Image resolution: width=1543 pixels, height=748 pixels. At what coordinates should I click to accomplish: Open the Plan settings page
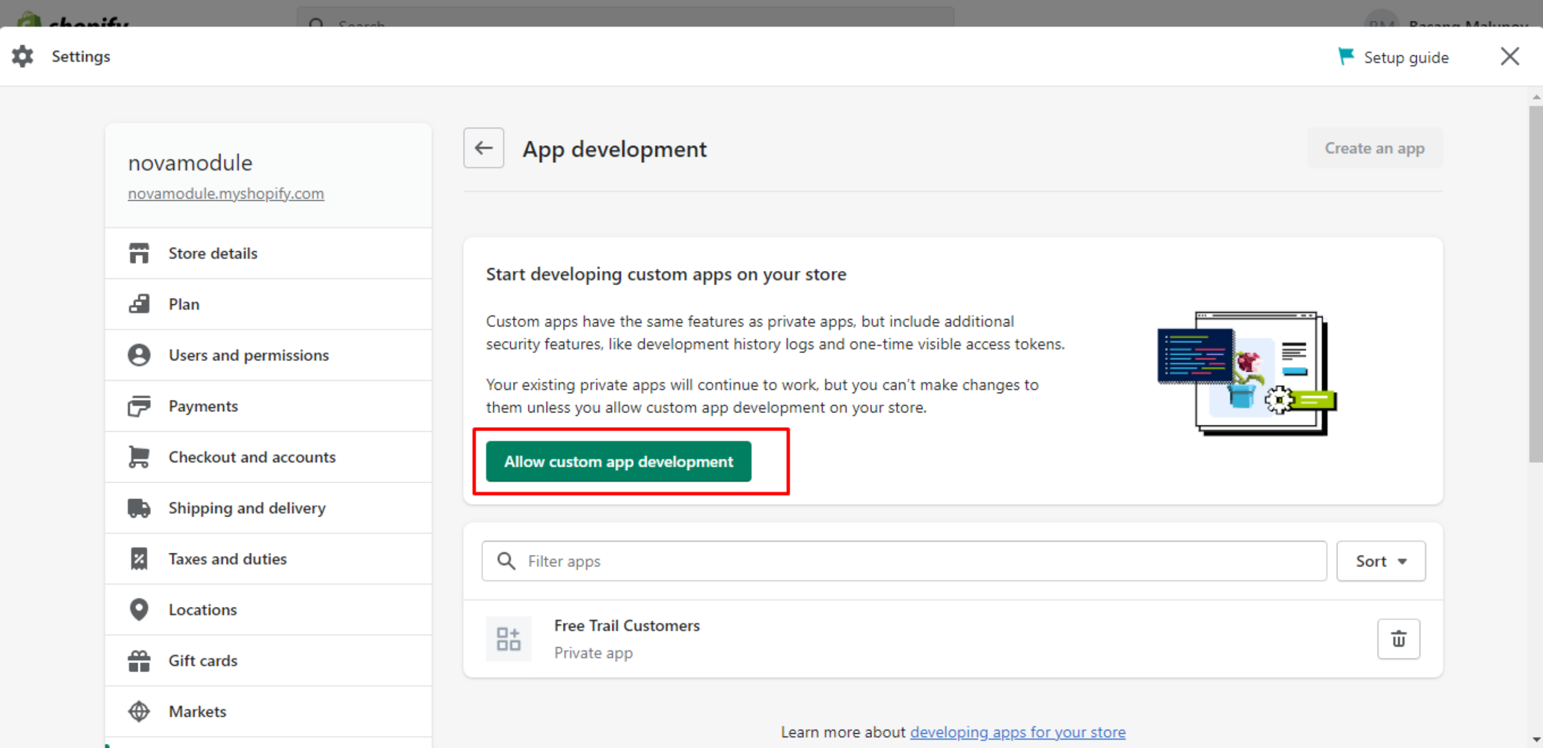(268, 304)
